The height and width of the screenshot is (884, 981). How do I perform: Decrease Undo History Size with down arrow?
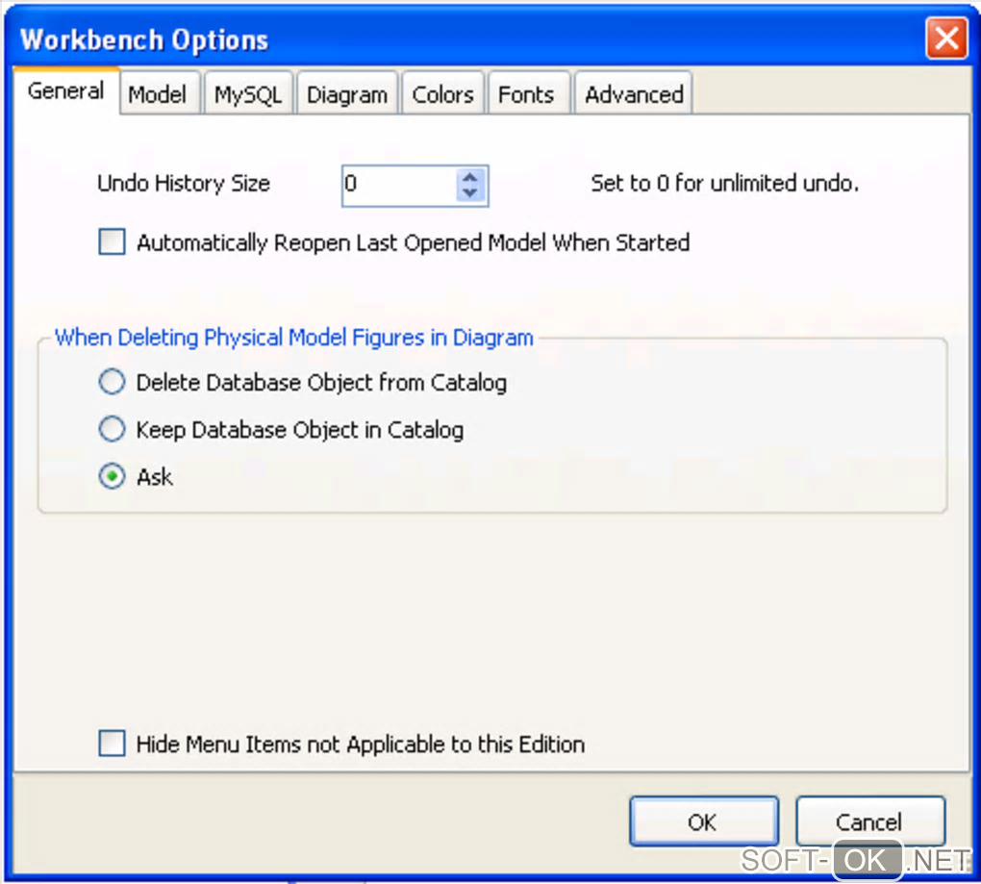tap(469, 192)
